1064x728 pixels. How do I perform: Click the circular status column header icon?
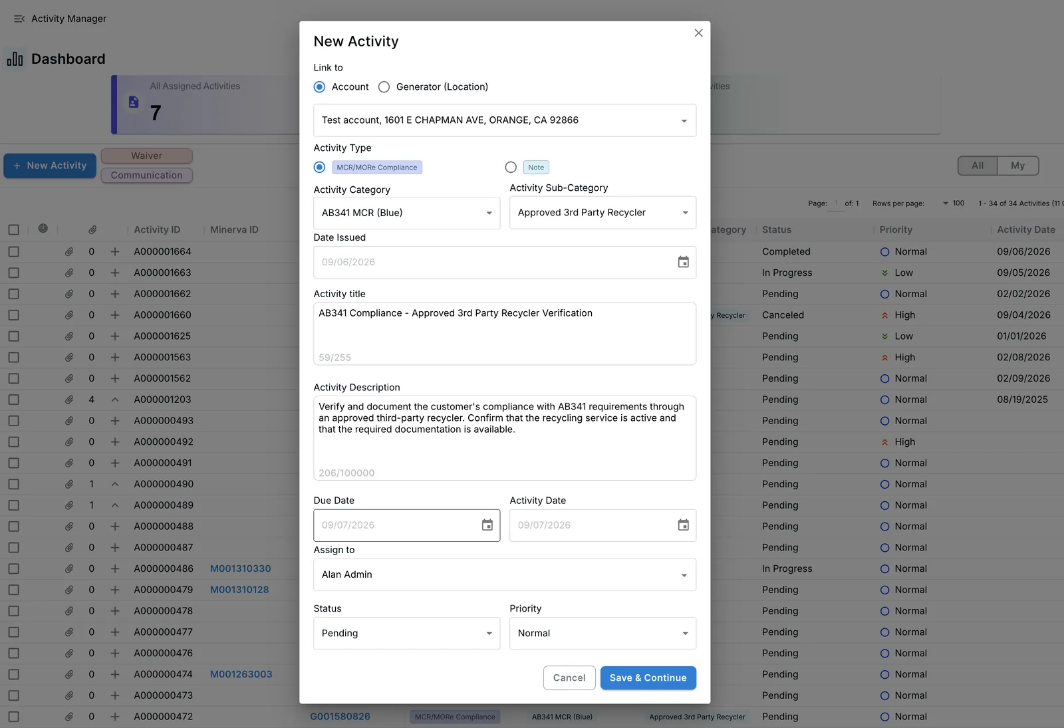click(43, 229)
